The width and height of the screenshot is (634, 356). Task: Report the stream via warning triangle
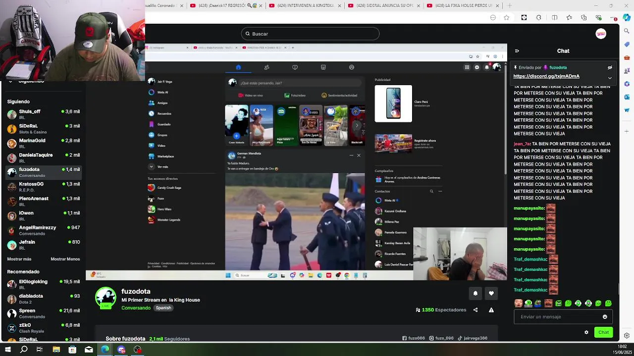491,310
